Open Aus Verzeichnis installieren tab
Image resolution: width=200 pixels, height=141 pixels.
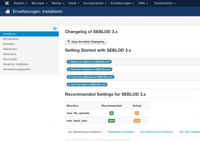click(x=157, y=132)
